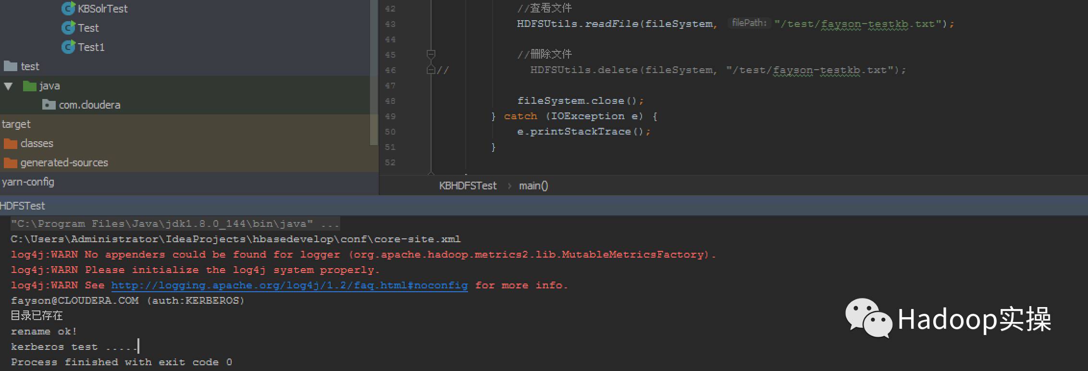The image size is (1088, 371).
Task: Select the HDFSTest run tab
Action: (x=23, y=206)
